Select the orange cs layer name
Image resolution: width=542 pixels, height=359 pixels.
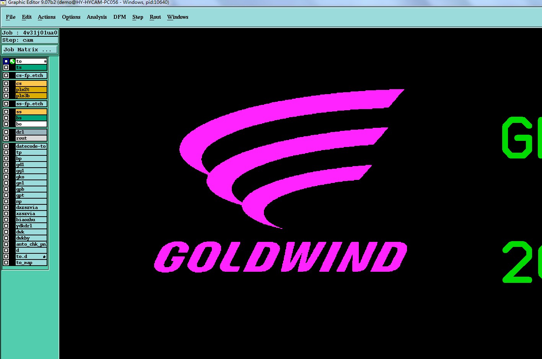pyautogui.click(x=31, y=83)
